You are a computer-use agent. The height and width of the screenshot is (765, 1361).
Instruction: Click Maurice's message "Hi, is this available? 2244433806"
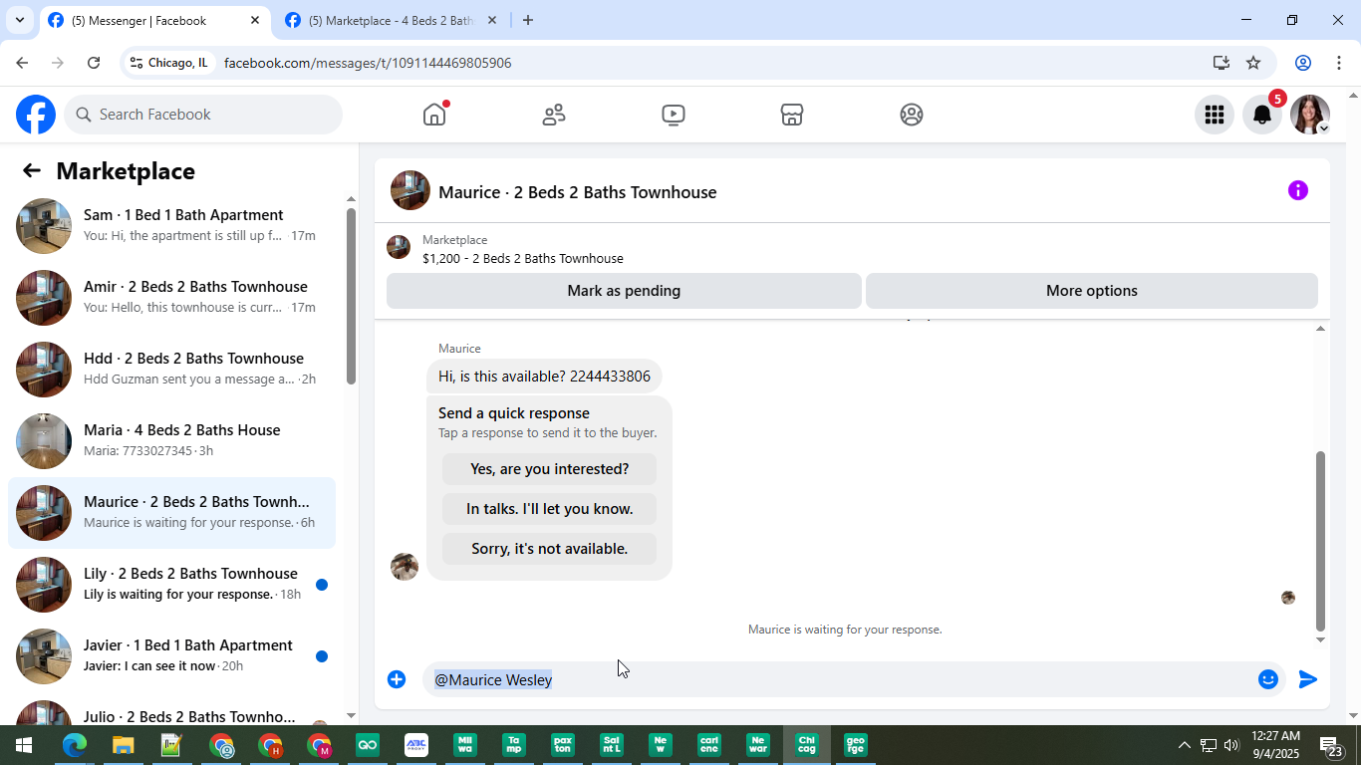pos(544,377)
